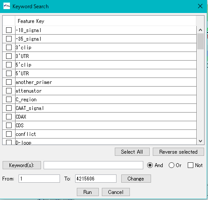Open the Keyword(s) button
Screen dimensions: 208x200
coord(22,165)
